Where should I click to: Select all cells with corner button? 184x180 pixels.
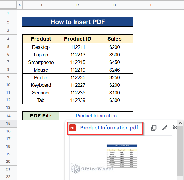pyautogui.click(x=8, y=5)
